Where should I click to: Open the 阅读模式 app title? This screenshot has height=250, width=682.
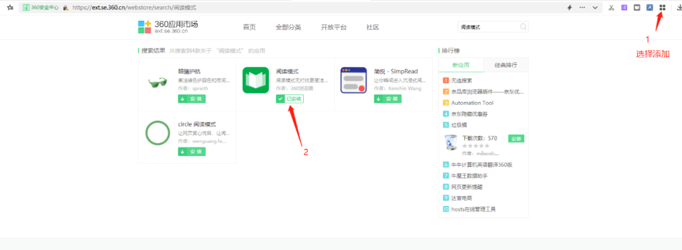pyautogui.click(x=287, y=71)
